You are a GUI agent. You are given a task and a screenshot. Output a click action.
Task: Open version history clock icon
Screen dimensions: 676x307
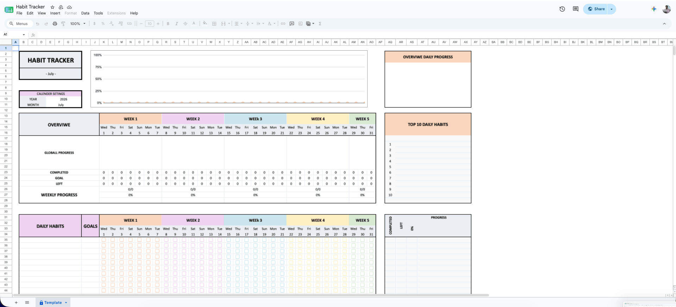tap(562, 9)
